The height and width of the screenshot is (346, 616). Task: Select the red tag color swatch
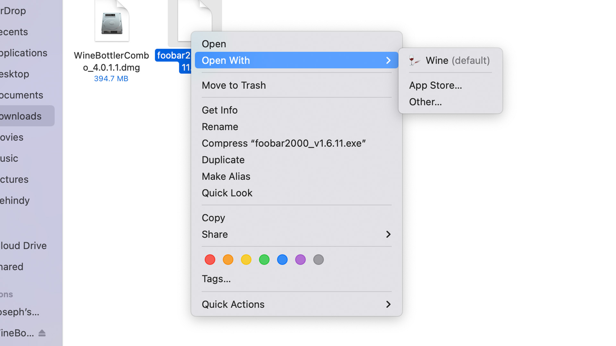[210, 259]
